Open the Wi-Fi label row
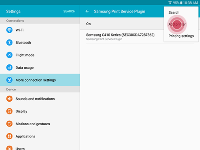Image resolution: width=200 pixels, height=150 pixels. (x=20, y=30)
